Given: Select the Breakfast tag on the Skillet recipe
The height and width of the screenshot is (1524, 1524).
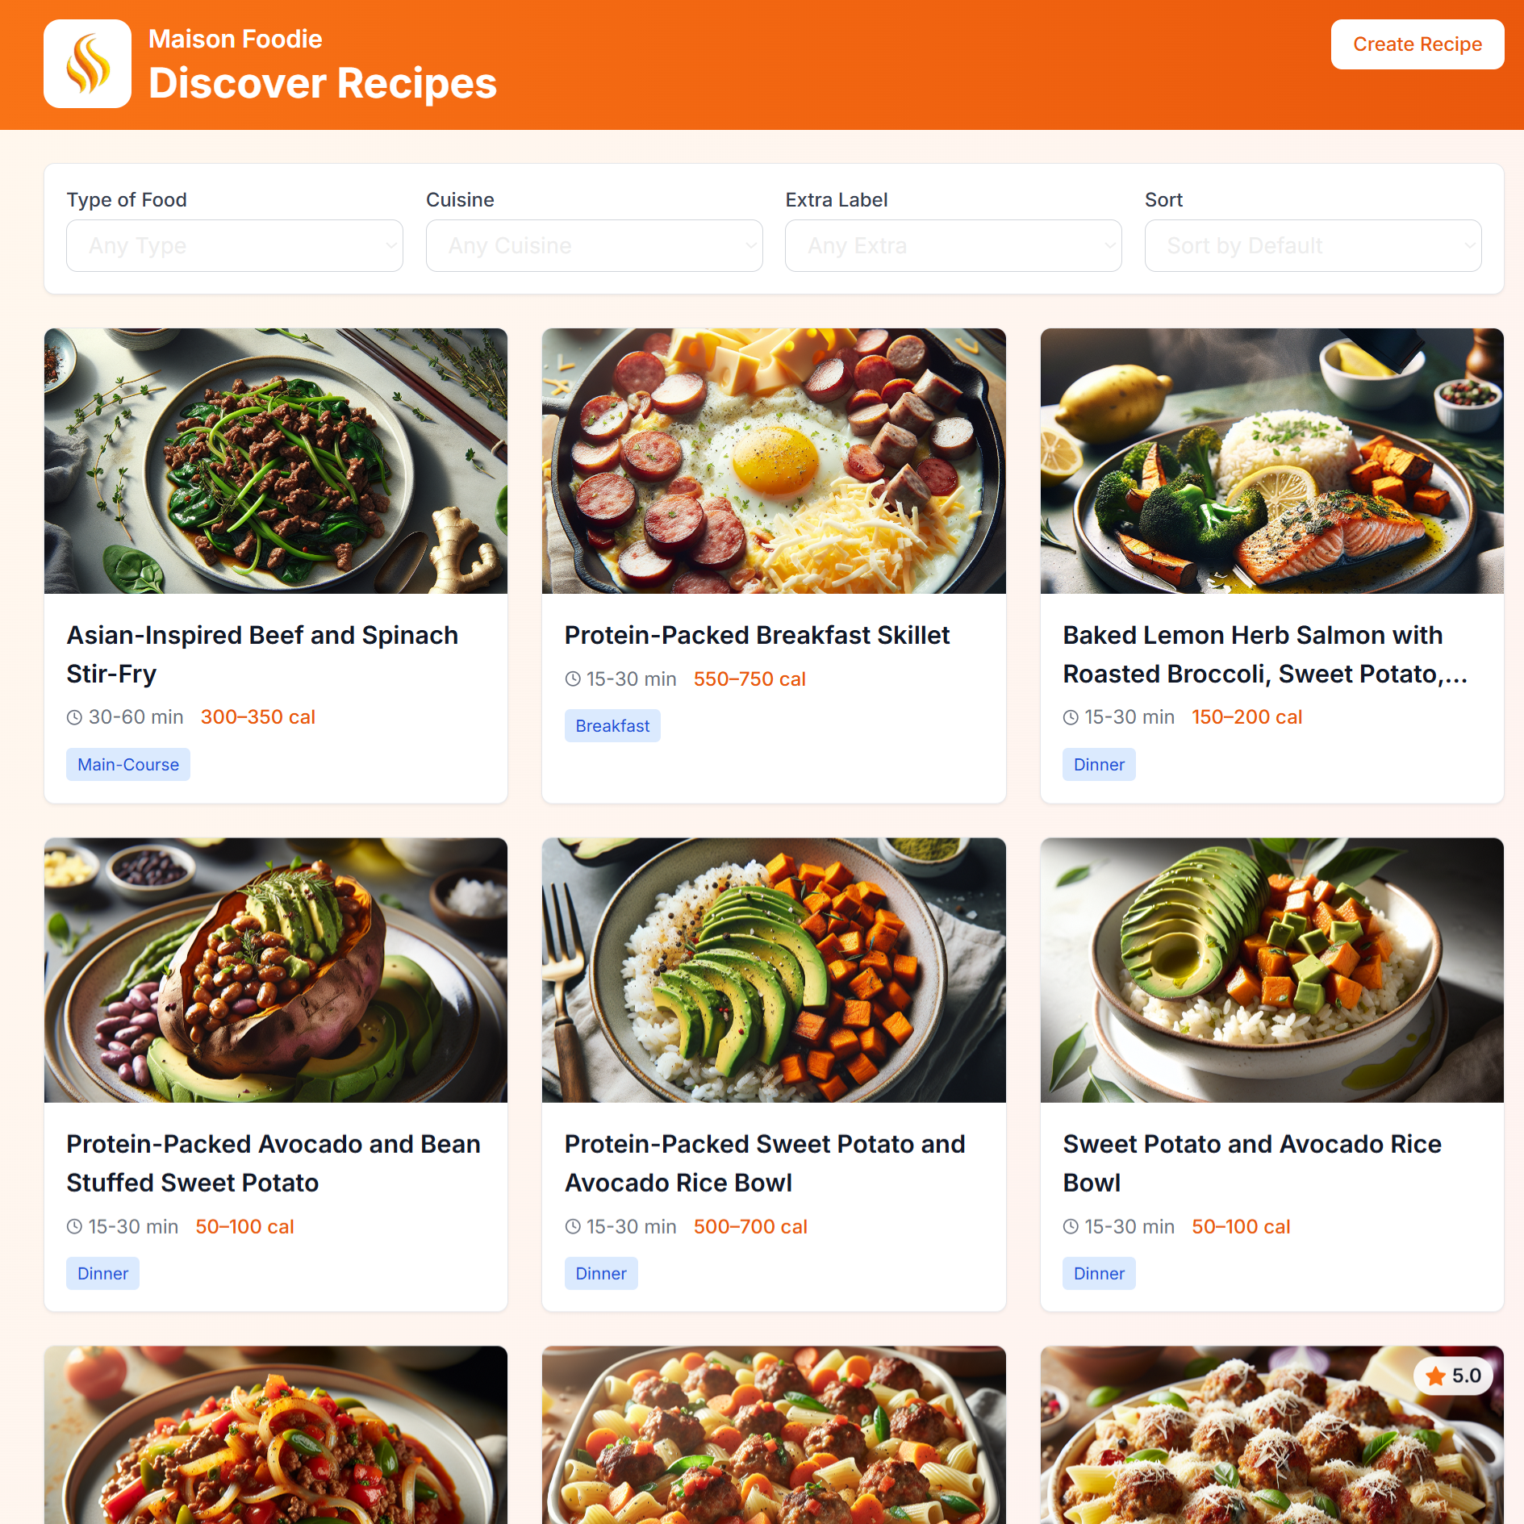Looking at the screenshot, I should click(x=612, y=725).
